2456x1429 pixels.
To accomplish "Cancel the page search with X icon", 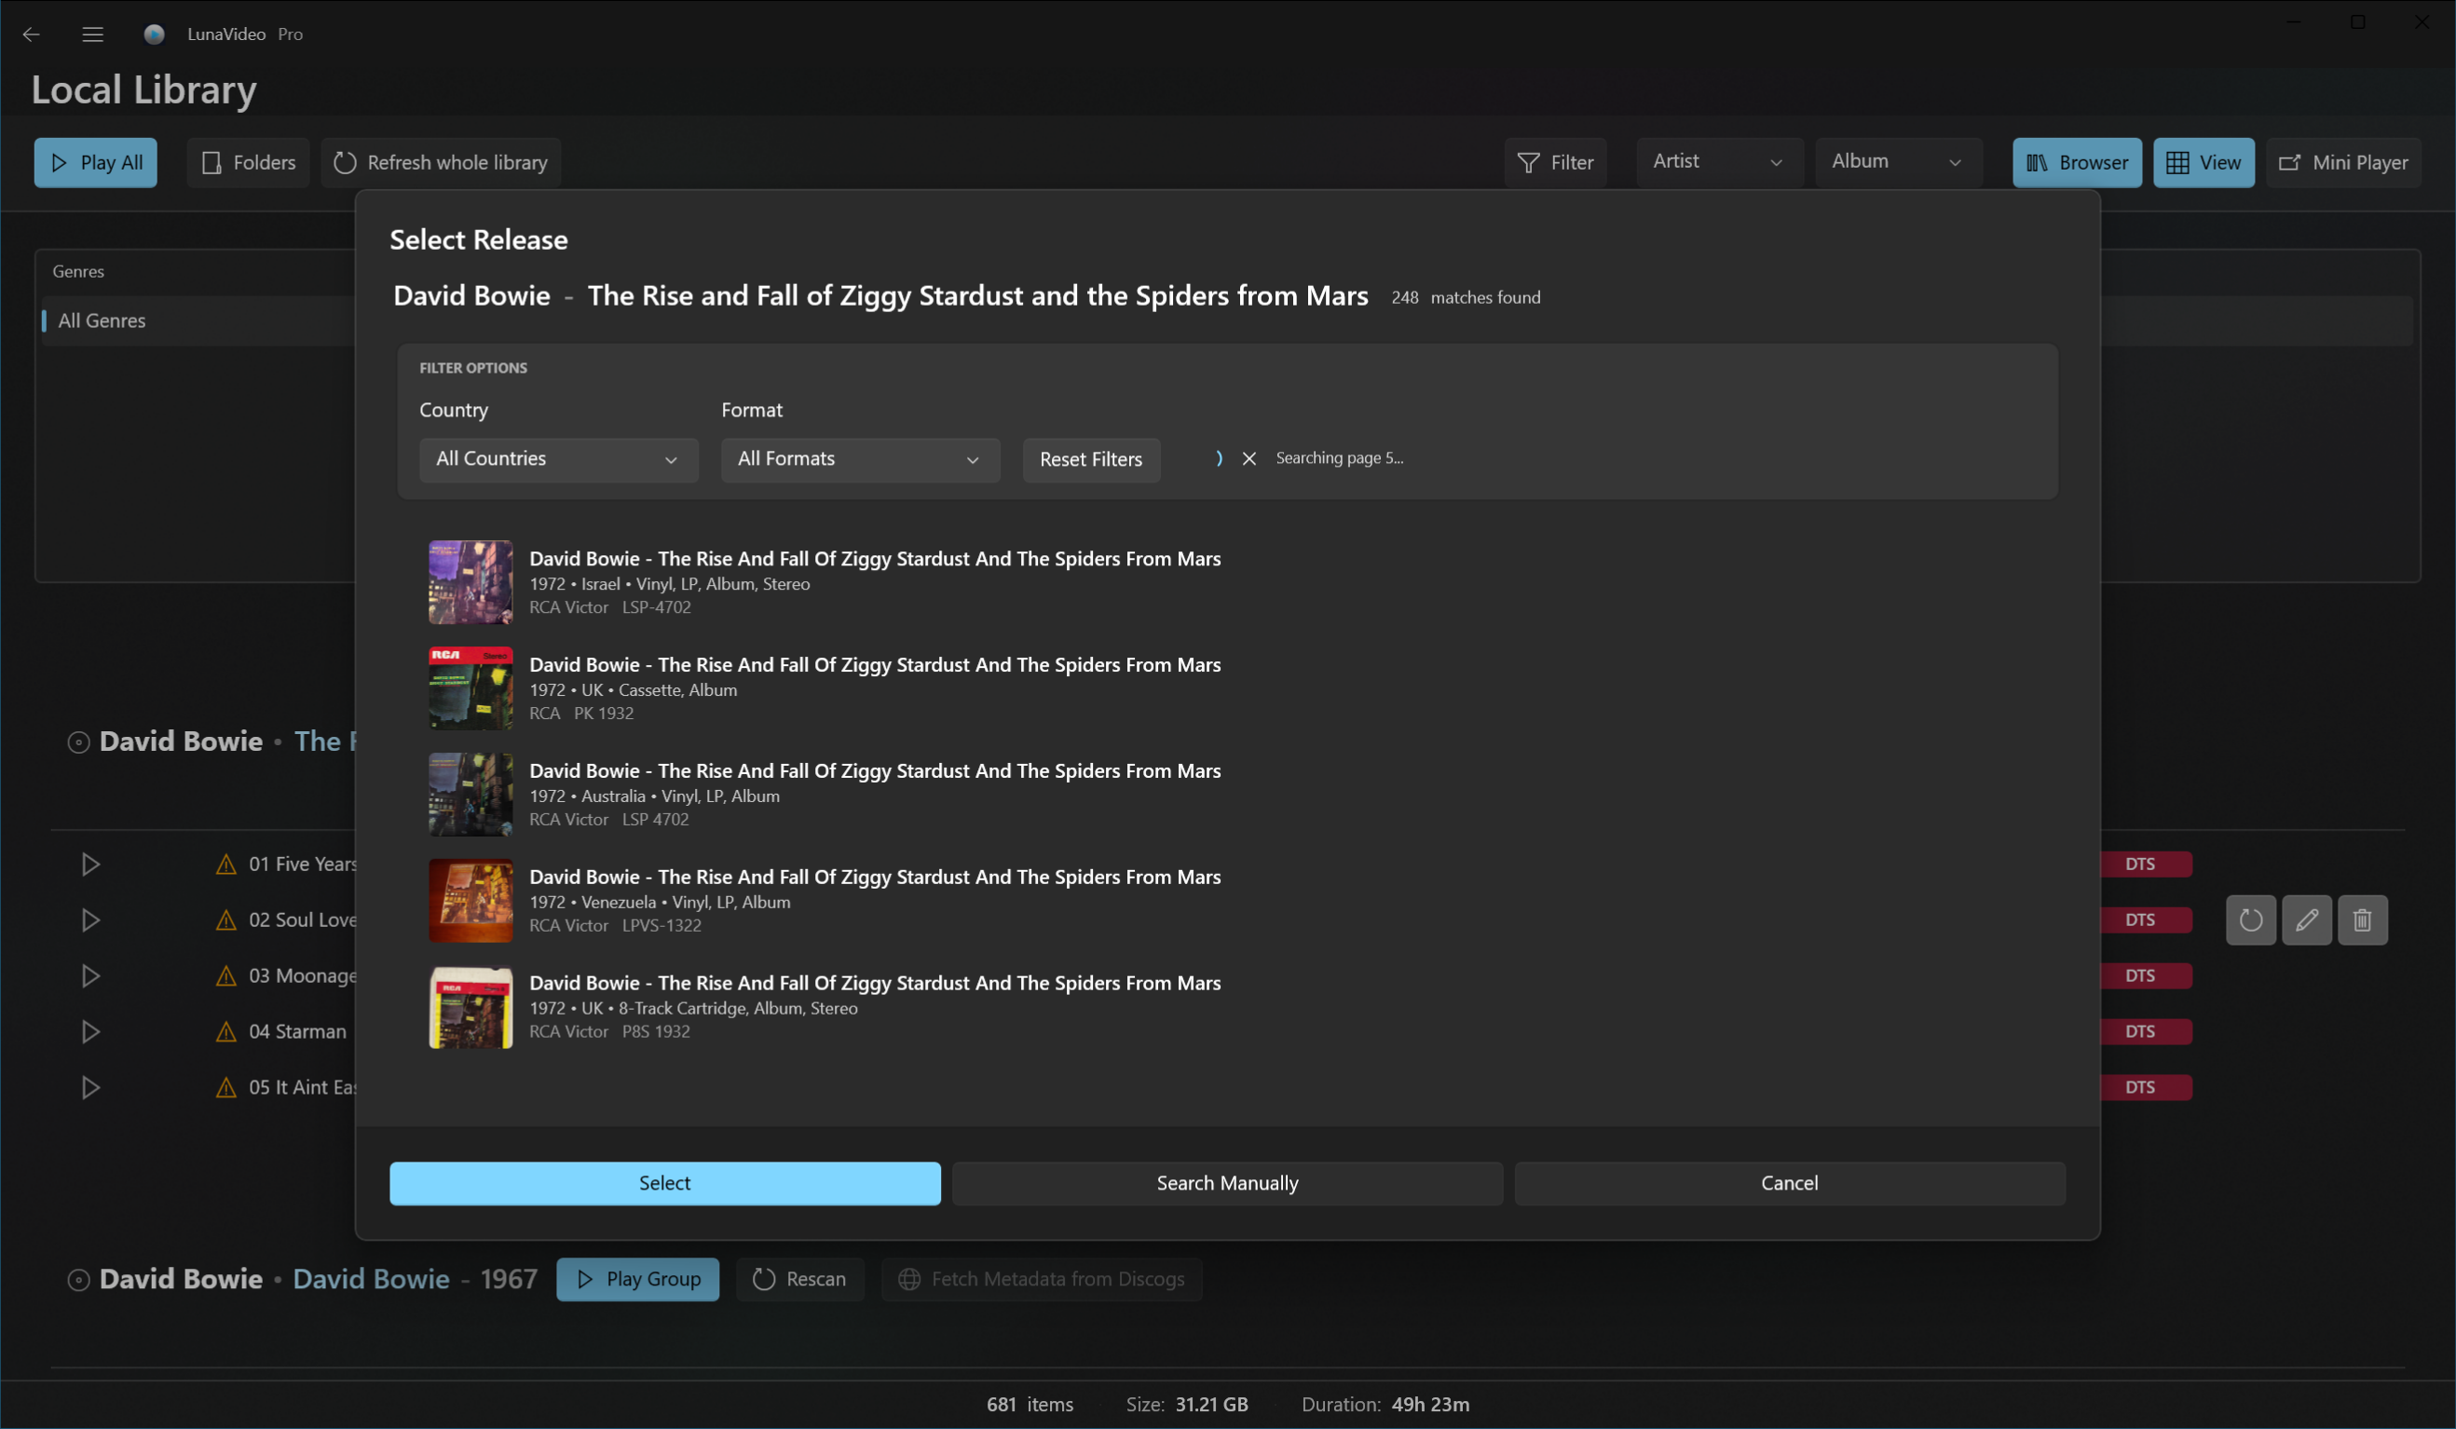I will [1248, 458].
